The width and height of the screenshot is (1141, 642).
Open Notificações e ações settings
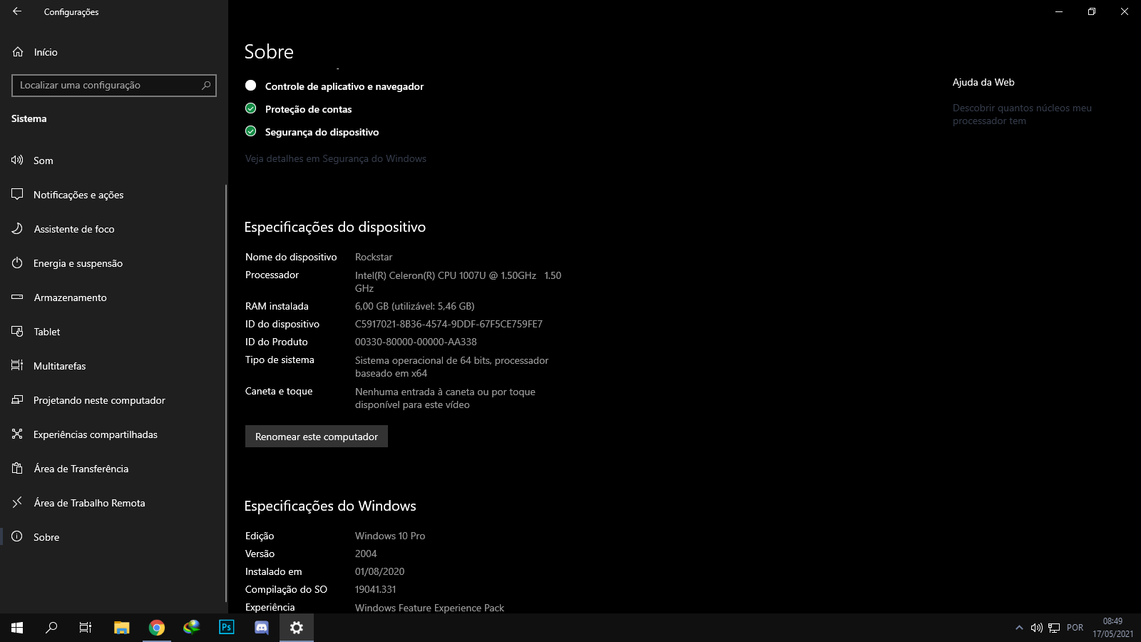(x=114, y=195)
